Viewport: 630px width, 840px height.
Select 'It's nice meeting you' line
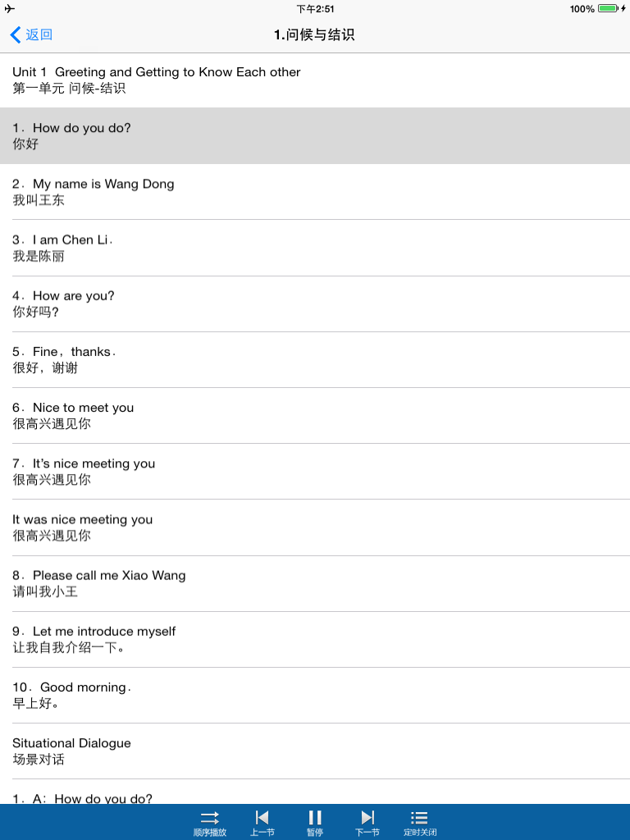coord(315,472)
